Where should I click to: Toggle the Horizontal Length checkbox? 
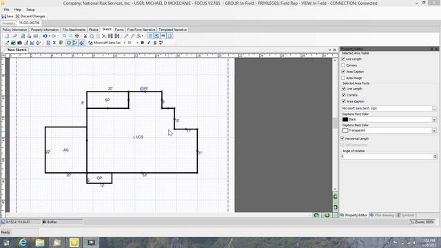coord(342,138)
